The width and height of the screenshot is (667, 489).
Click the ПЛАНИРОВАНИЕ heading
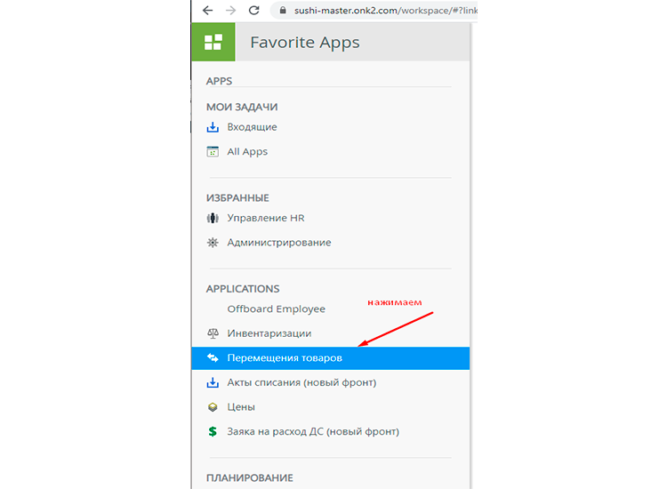tap(250, 478)
